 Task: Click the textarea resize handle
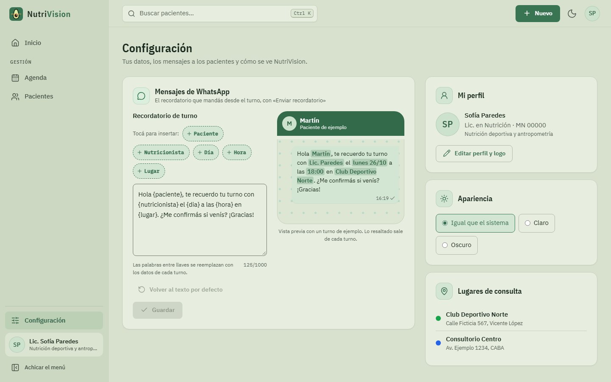click(264, 253)
